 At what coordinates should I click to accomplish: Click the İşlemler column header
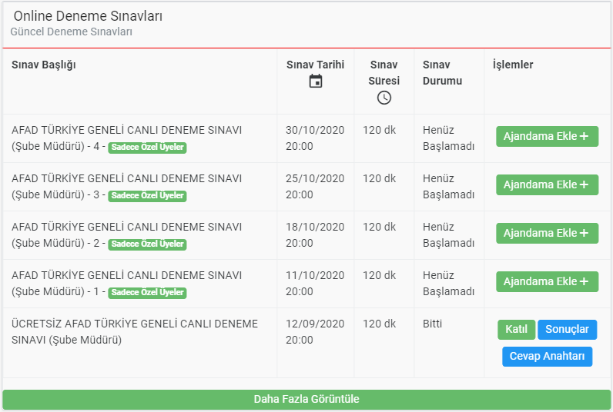click(x=513, y=65)
